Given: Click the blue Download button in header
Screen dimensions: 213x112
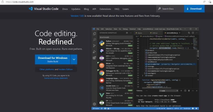Looking at the screenshot, I should click(x=194, y=9).
